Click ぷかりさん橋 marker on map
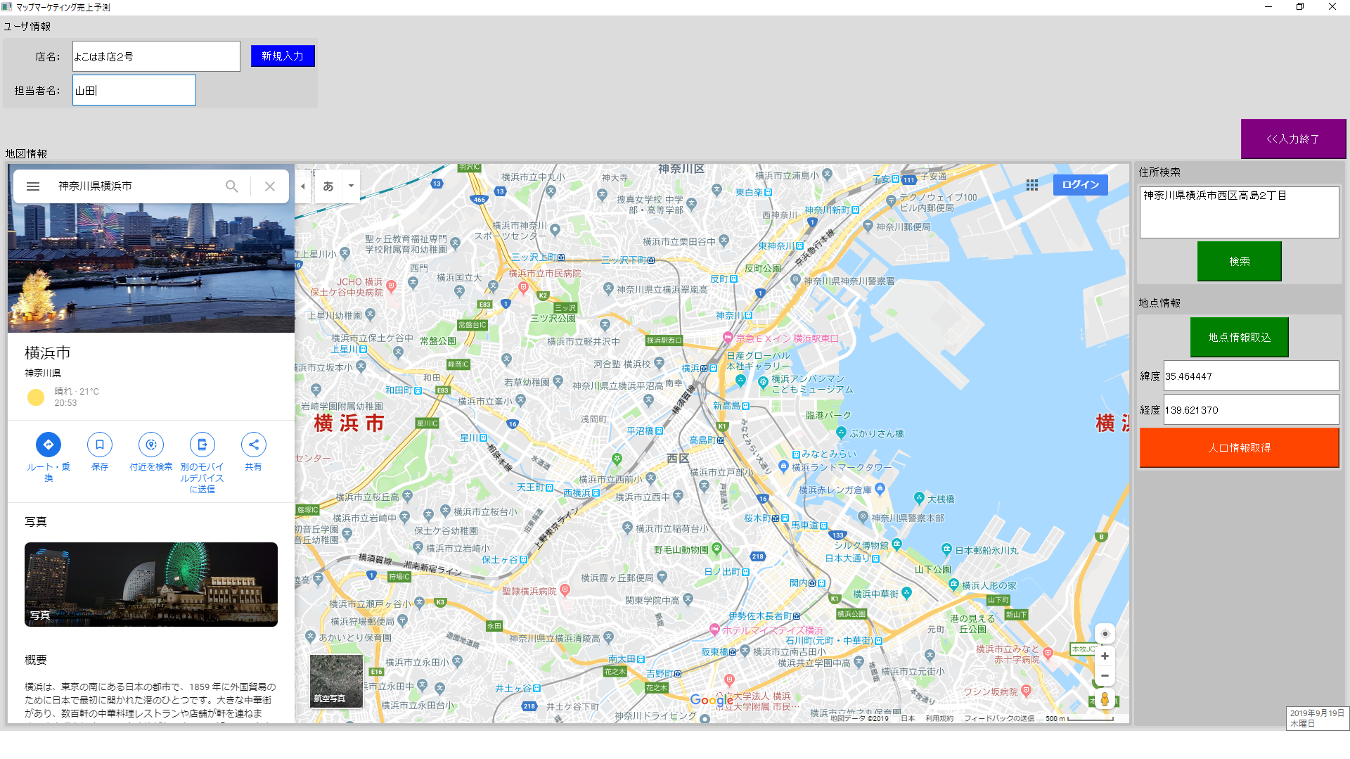The image size is (1350, 759). pos(841,433)
